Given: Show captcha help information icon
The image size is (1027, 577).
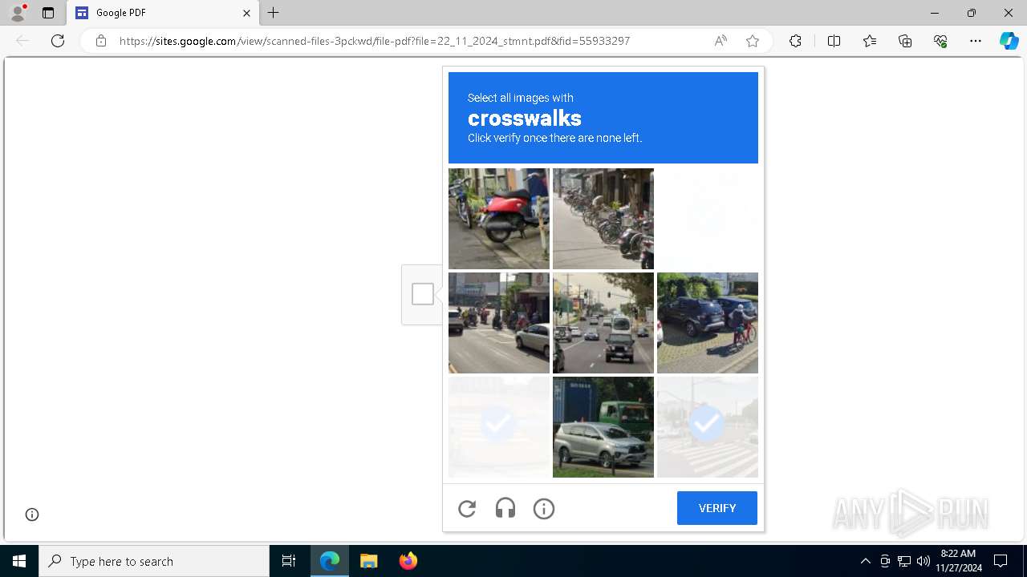Looking at the screenshot, I should pos(544,508).
